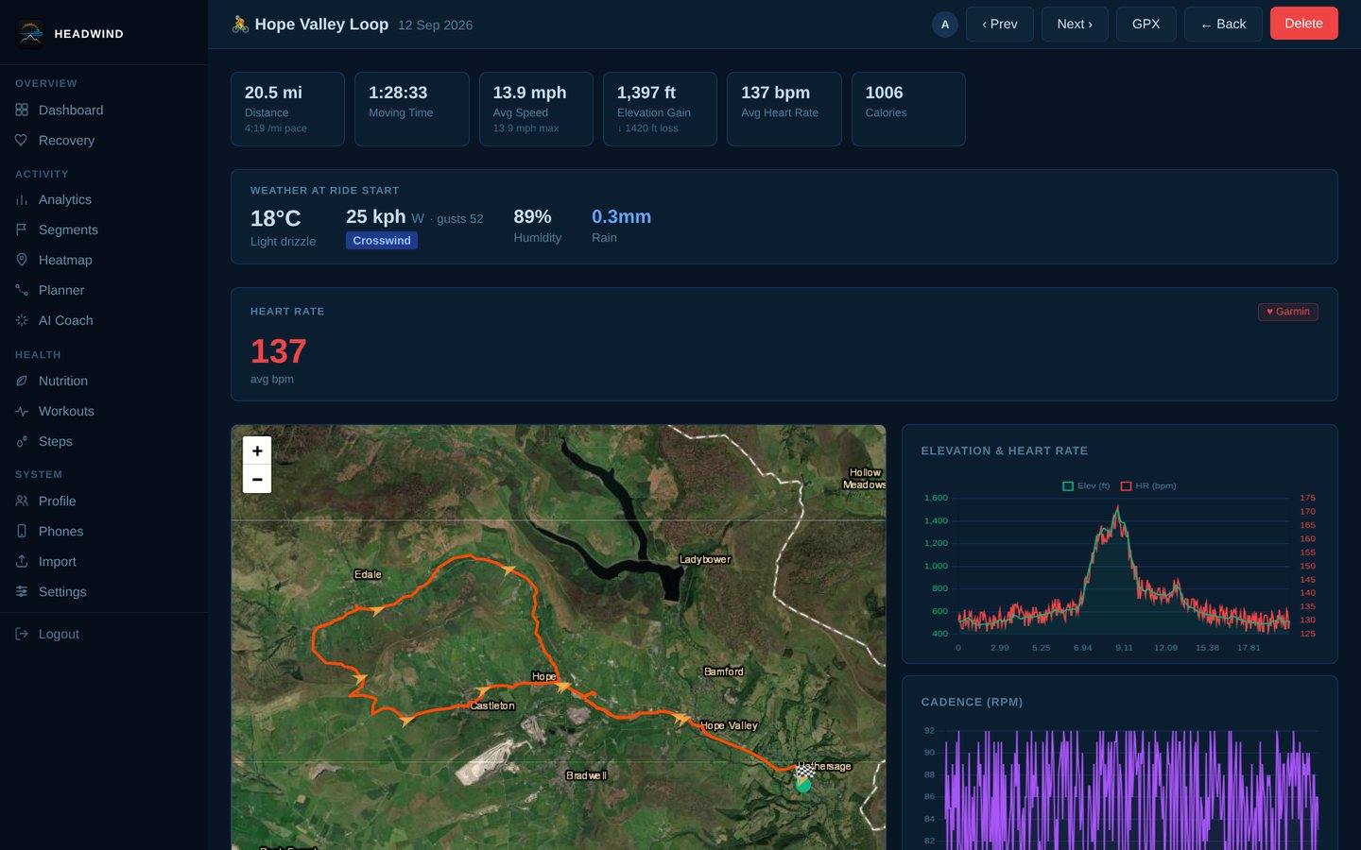Click the Logout icon
The image size is (1361, 850).
22,635
